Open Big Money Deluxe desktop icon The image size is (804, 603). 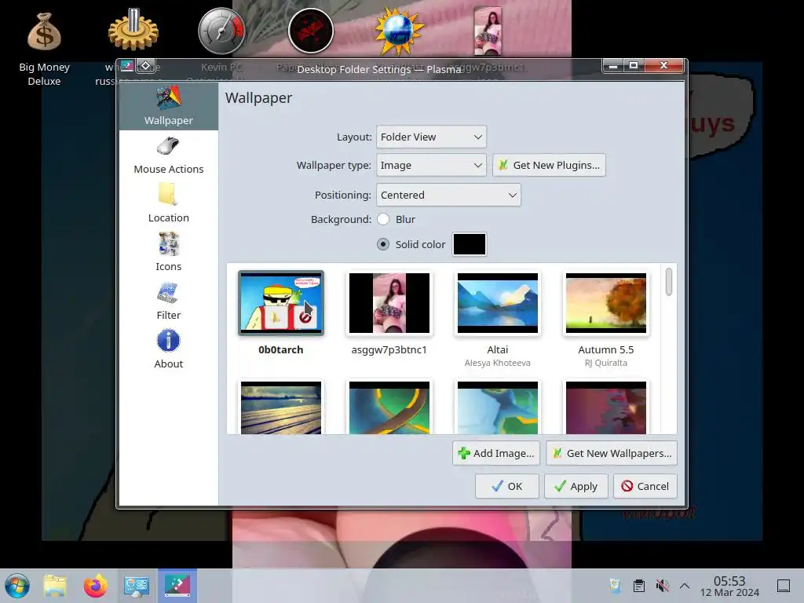click(44, 31)
